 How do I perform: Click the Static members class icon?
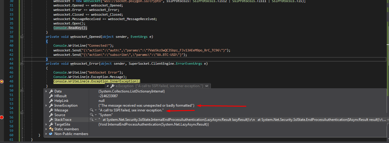(x=51, y=129)
